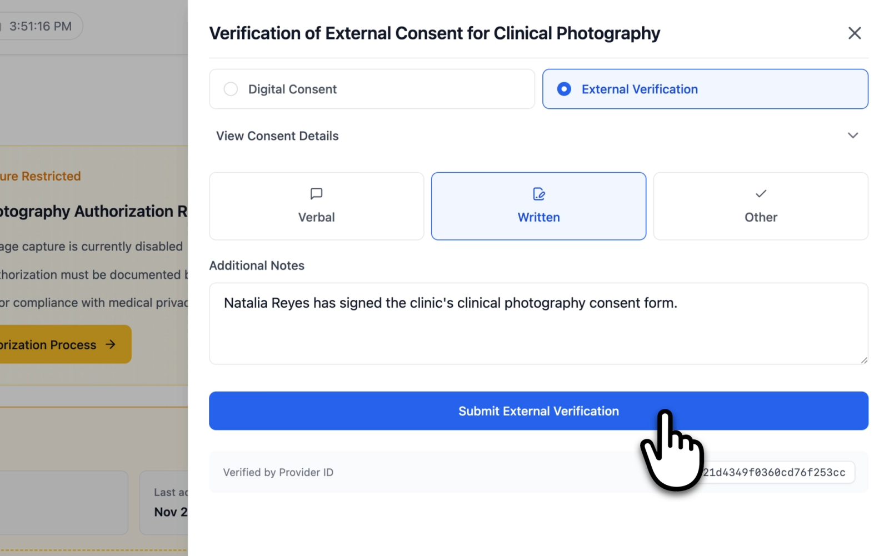
Task: Click inside the Additional Notes text area
Action: [538, 324]
